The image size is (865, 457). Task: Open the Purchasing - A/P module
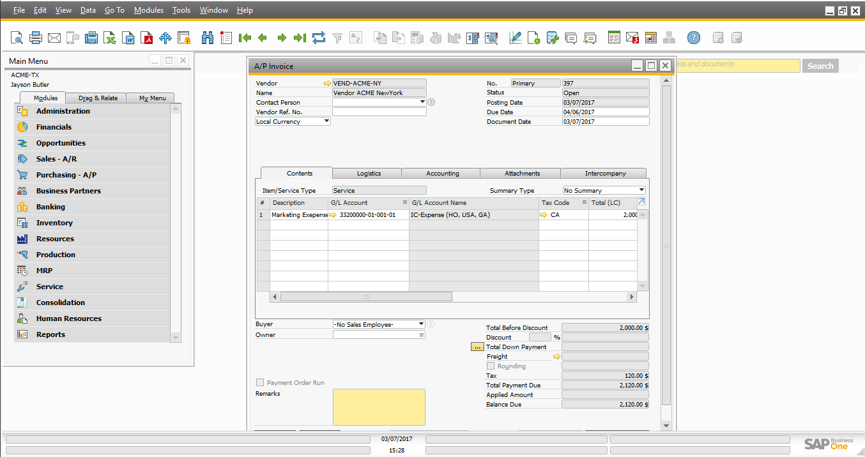[x=66, y=175]
